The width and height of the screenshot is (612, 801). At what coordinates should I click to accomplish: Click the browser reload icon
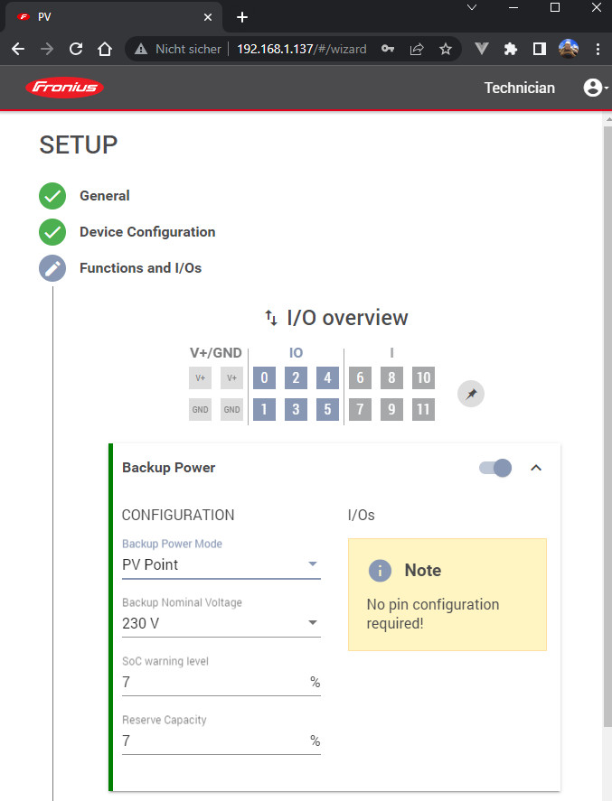point(76,49)
